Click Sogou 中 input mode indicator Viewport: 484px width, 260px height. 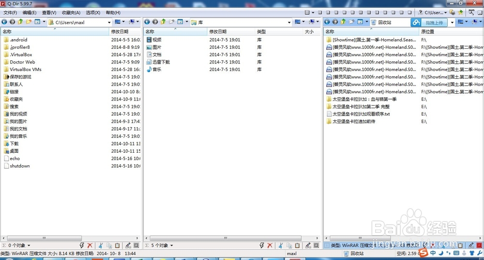point(433,253)
